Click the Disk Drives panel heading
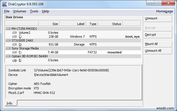 [14, 17]
